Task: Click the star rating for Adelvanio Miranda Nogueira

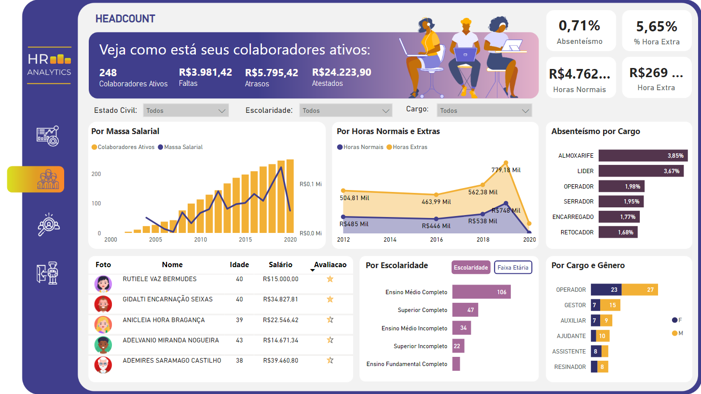Action: point(330,340)
